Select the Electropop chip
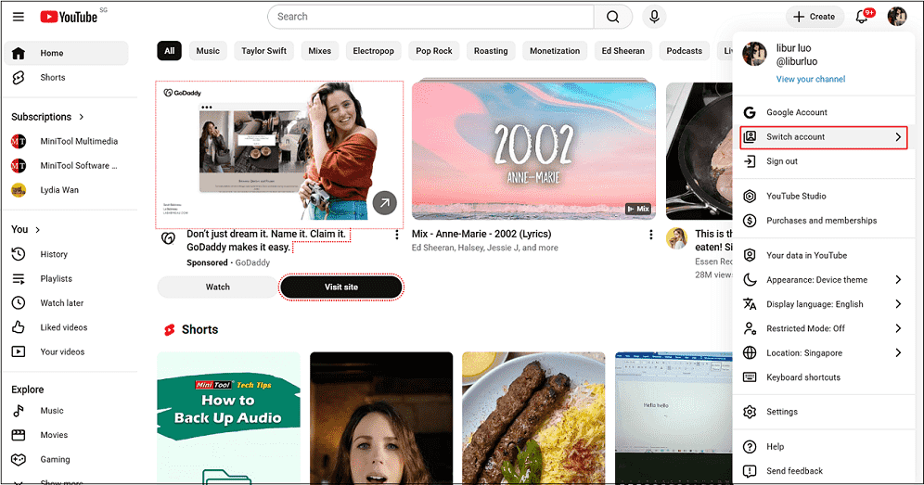 374,51
